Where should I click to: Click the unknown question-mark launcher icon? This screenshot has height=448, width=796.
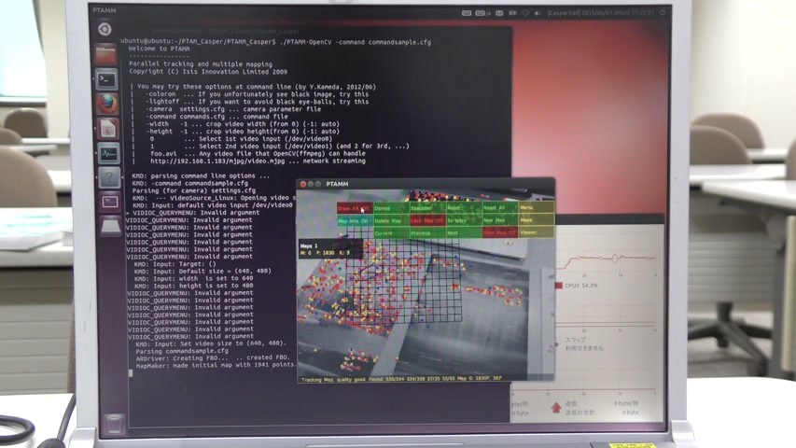(109, 177)
